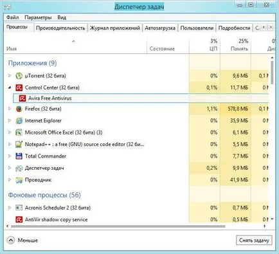This screenshot has width=279, height=254.
Task: Select the Total Commander row name
Action: coord(46,156)
